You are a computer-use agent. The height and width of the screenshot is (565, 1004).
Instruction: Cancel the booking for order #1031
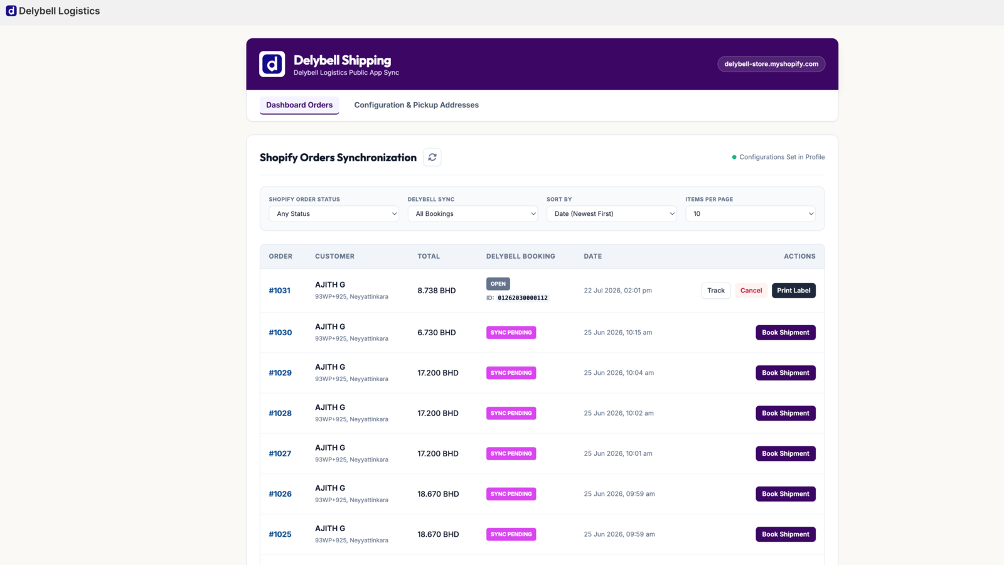pos(751,291)
